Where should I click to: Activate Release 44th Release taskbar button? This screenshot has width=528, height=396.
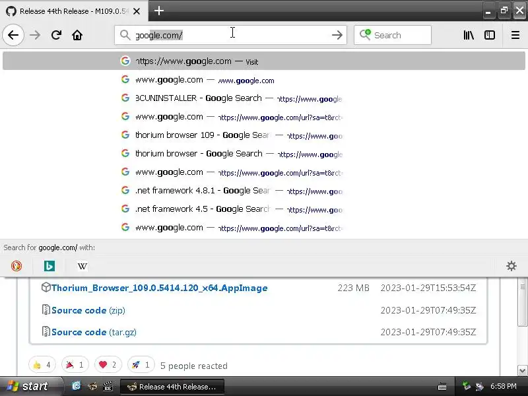point(172,387)
